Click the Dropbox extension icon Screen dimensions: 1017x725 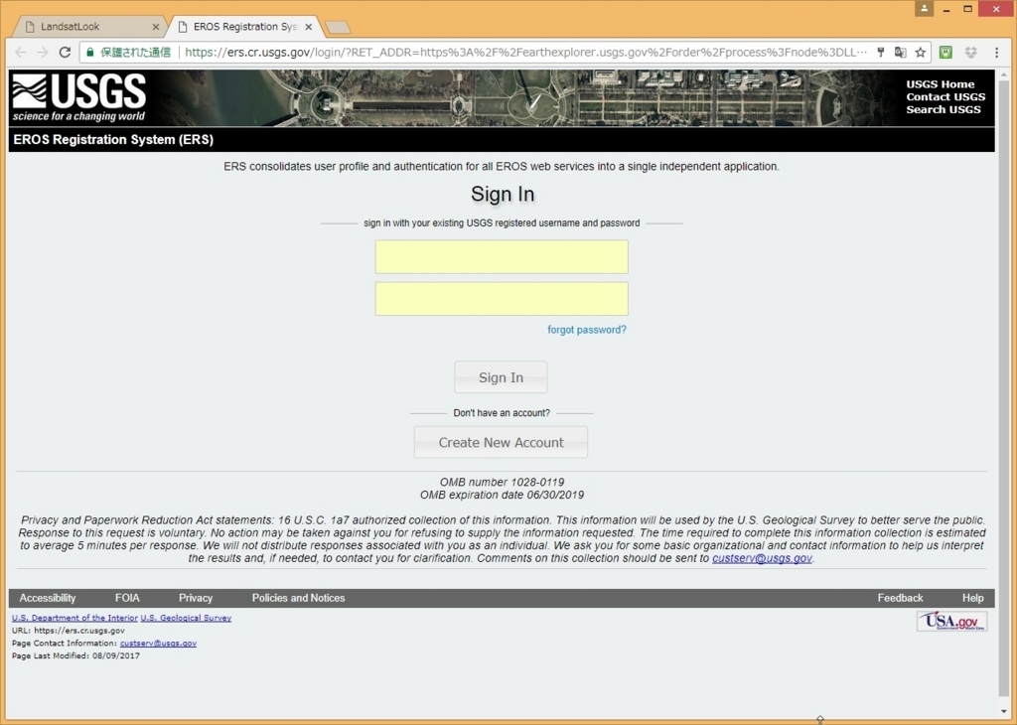click(971, 53)
